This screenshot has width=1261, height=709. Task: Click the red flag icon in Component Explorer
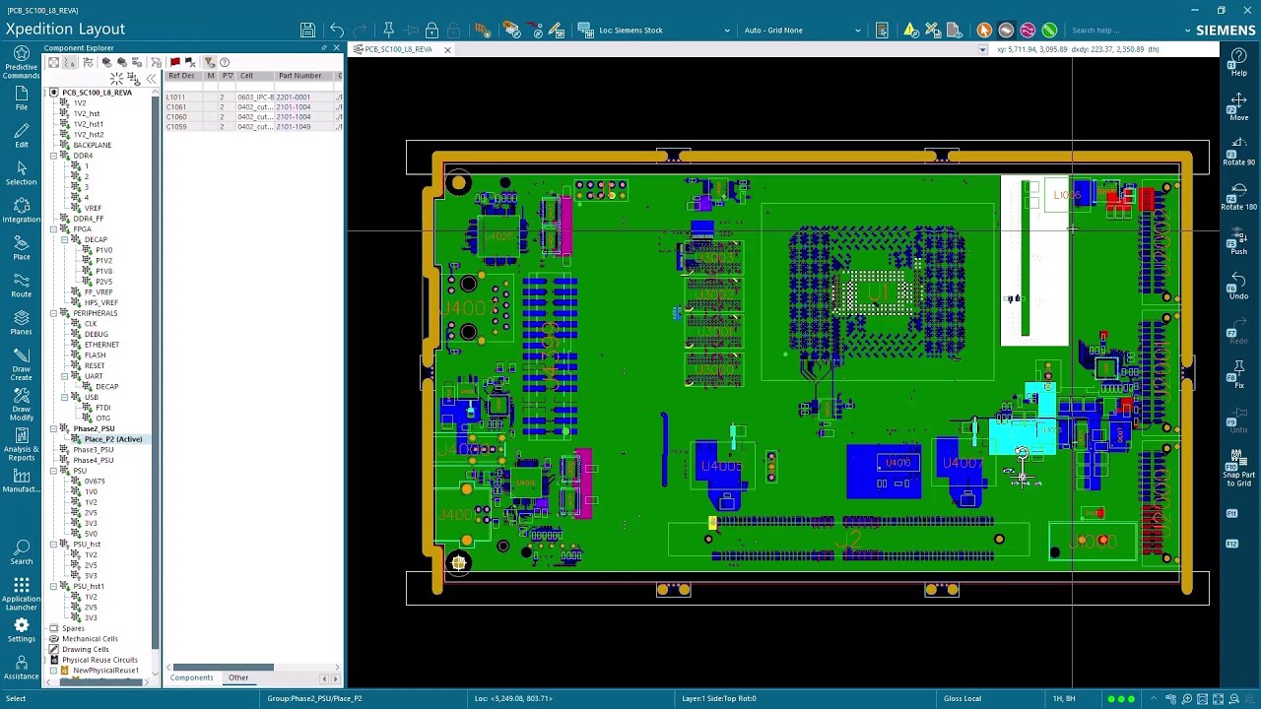tap(174, 62)
